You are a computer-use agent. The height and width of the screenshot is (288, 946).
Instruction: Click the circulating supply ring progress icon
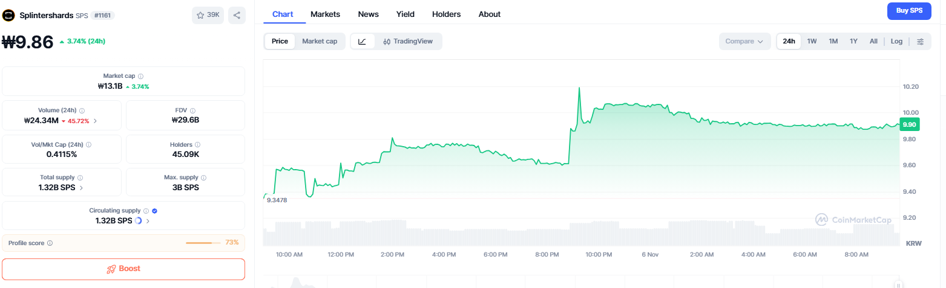tap(138, 221)
